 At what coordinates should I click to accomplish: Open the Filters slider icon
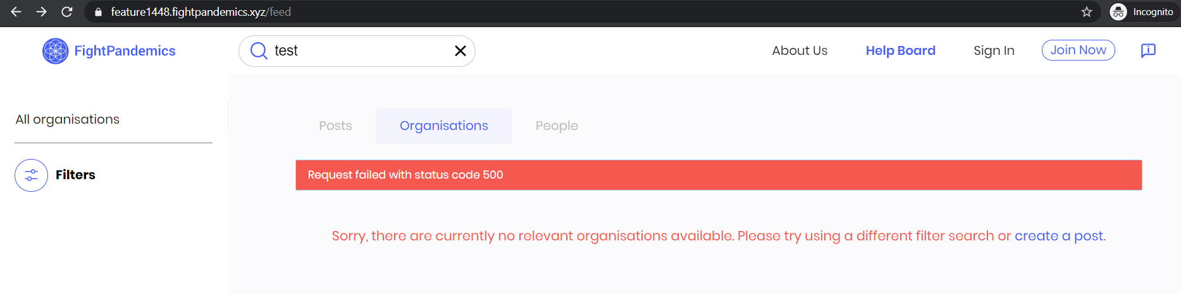(31, 175)
